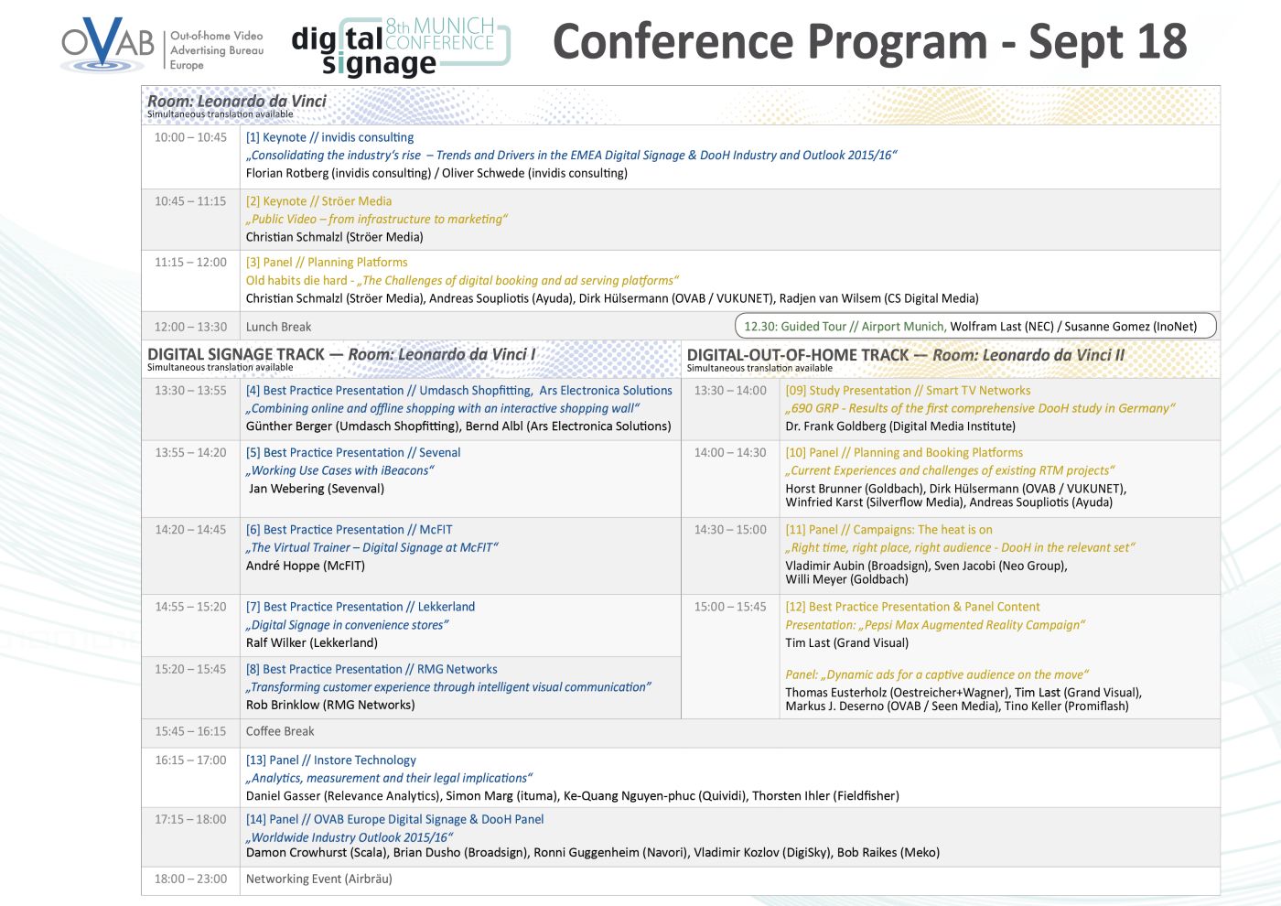The height and width of the screenshot is (906, 1281).
Task: Select 'Public Video – from infrastructure to marketing' title
Action: [376, 219]
